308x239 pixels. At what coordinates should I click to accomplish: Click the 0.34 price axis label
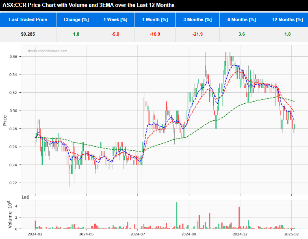pos(13,75)
